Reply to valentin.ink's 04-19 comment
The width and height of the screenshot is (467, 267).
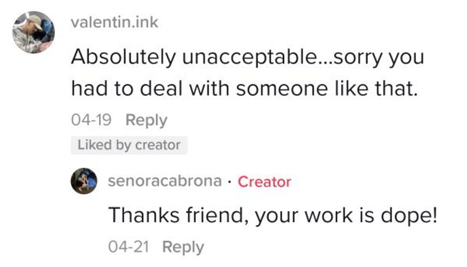point(146,120)
